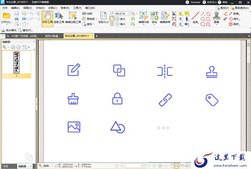The height and width of the screenshot is (169, 251).
Task: Open the 剪贴板 clipboard dropdown
Action: tap(90, 19)
